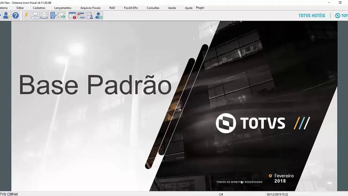Click the TOTVS HOTÉIS logo text
This screenshot has width=348, height=196.
coord(312,16)
